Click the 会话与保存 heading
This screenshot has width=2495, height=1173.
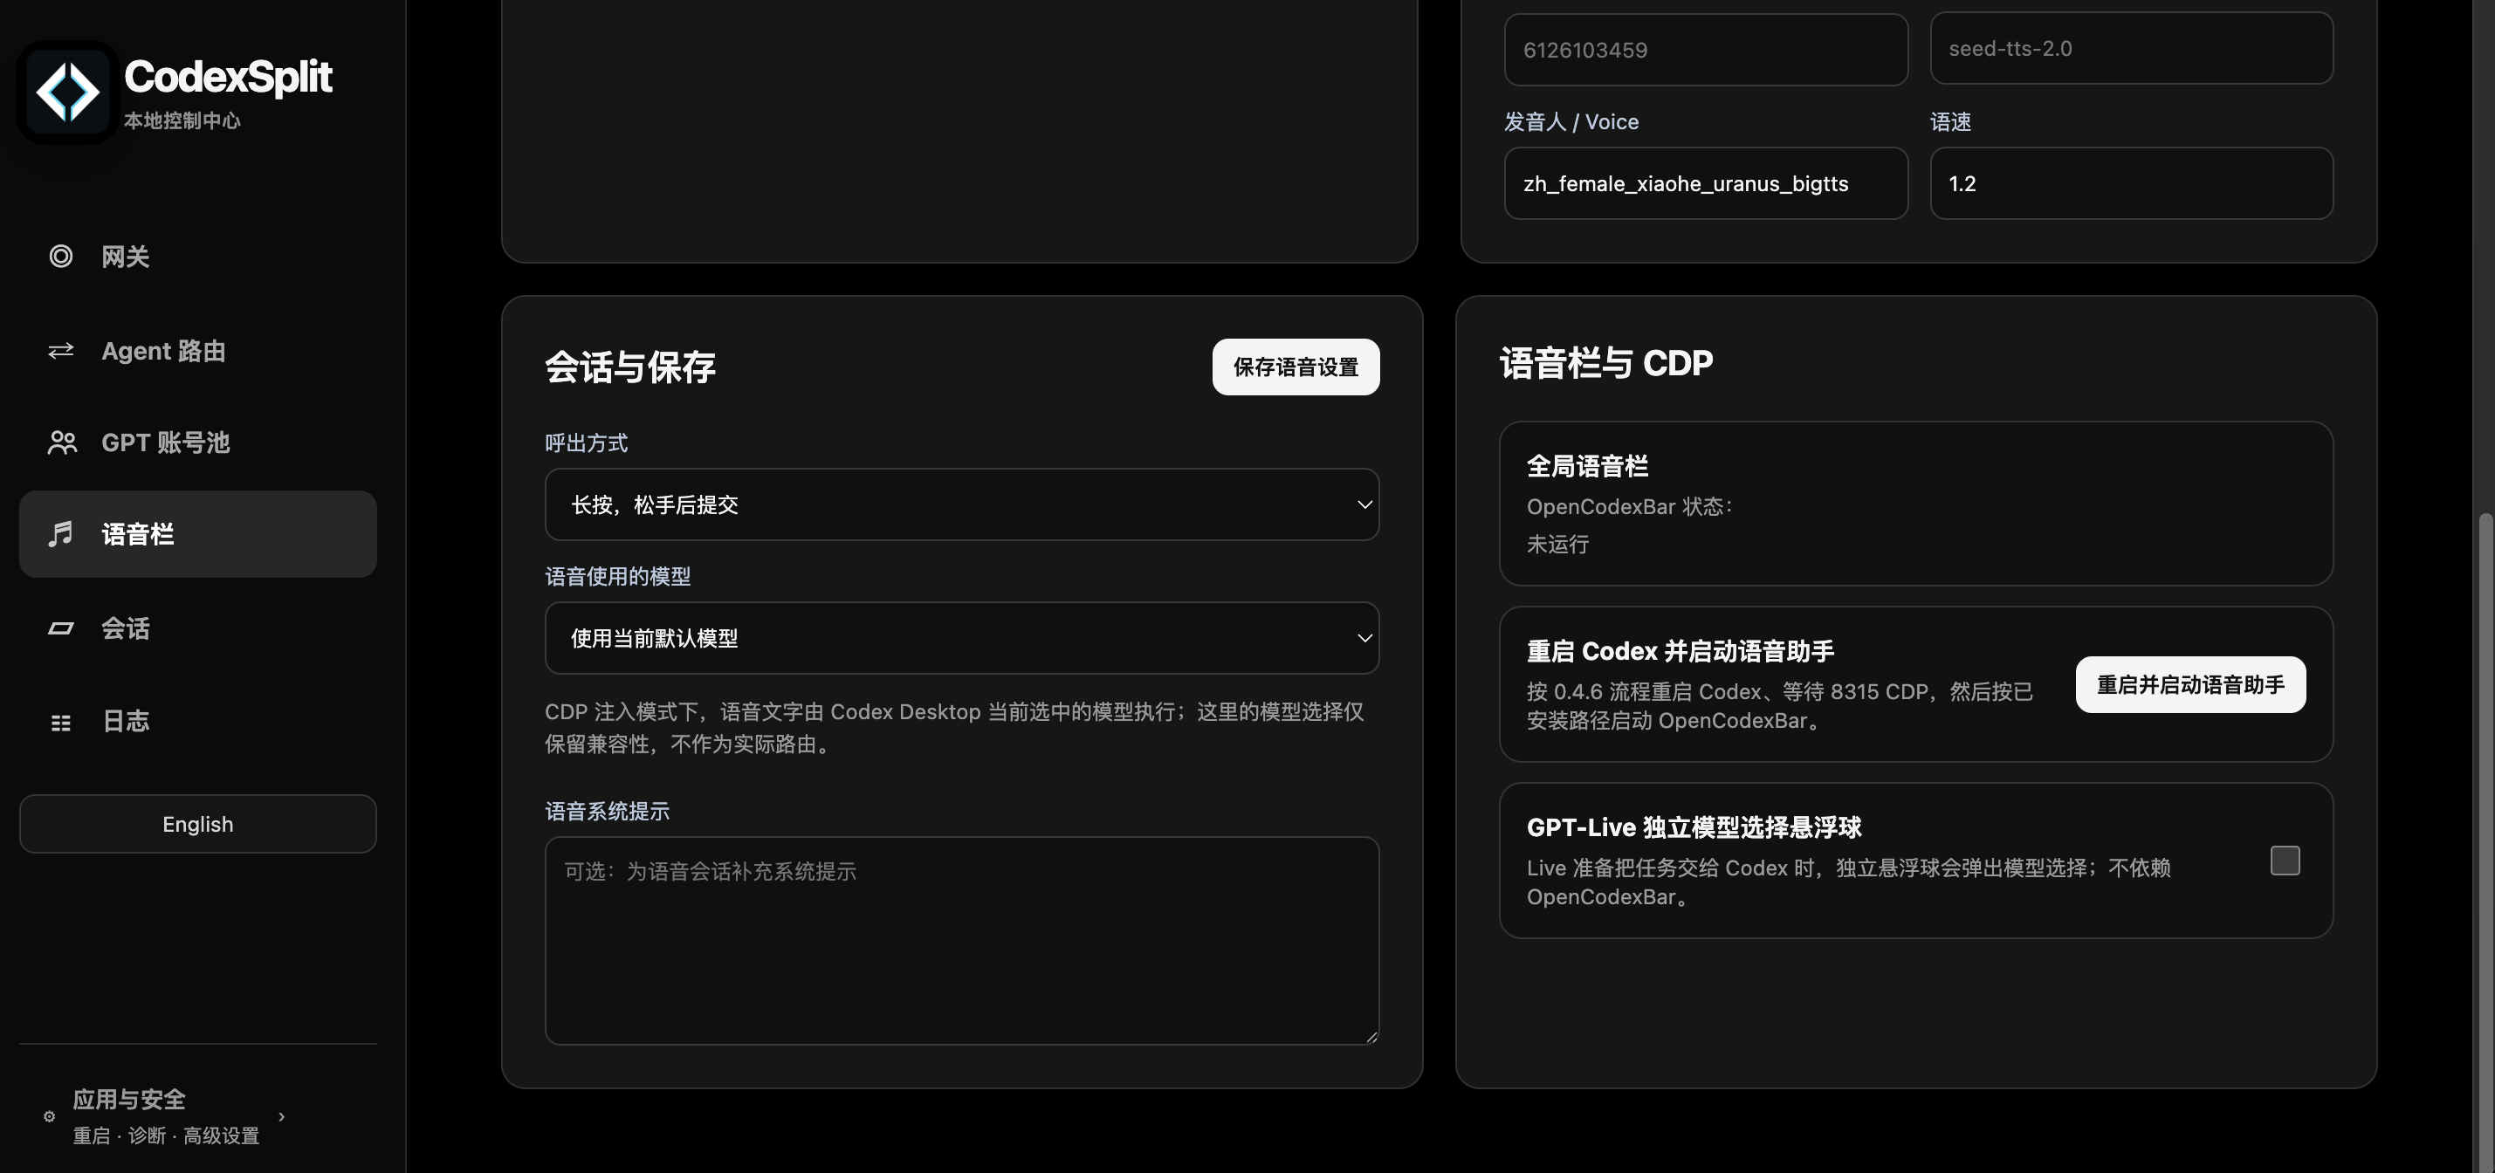(629, 367)
